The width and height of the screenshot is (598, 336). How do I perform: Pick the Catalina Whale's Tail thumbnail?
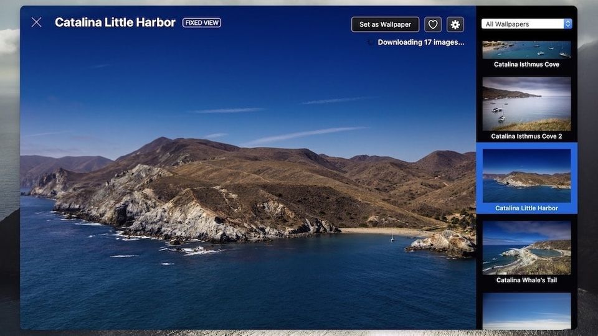coord(526,248)
